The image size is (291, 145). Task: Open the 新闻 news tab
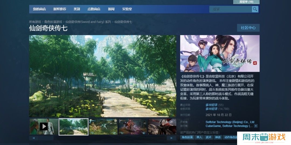click(111, 9)
